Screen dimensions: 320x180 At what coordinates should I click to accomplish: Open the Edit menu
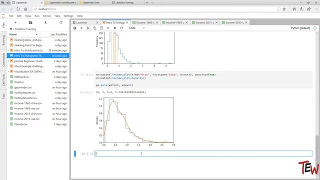[x=19, y=16]
